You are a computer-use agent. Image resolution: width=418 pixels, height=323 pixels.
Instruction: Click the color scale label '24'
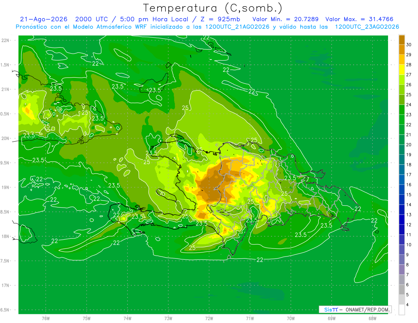click(x=409, y=105)
